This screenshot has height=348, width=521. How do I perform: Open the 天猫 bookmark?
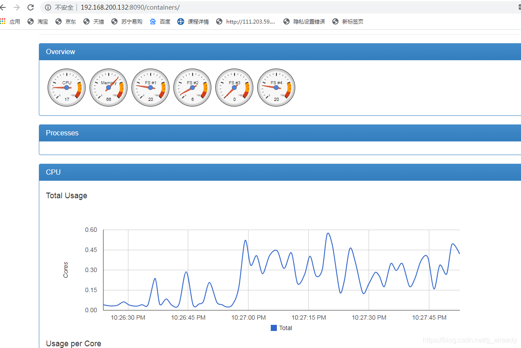tap(93, 21)
